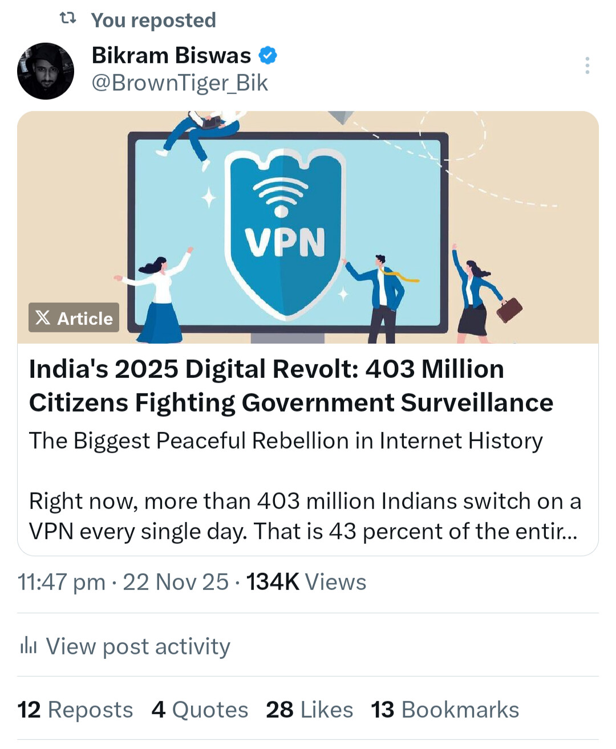
Task: View the 4 Quotes list
Action: pyautogui.click(x=200, y=710)
